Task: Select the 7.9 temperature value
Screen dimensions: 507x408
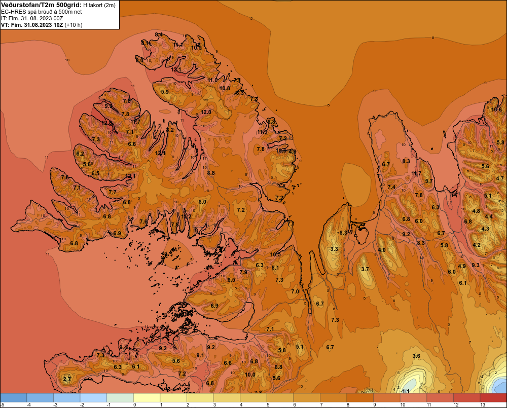Action: [x=243, y=272]
